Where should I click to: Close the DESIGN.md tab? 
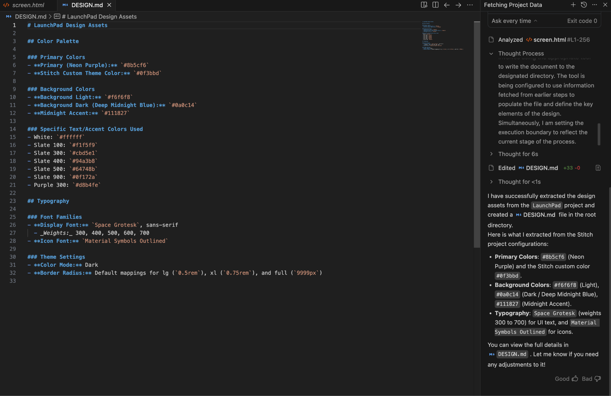(109, 5)
